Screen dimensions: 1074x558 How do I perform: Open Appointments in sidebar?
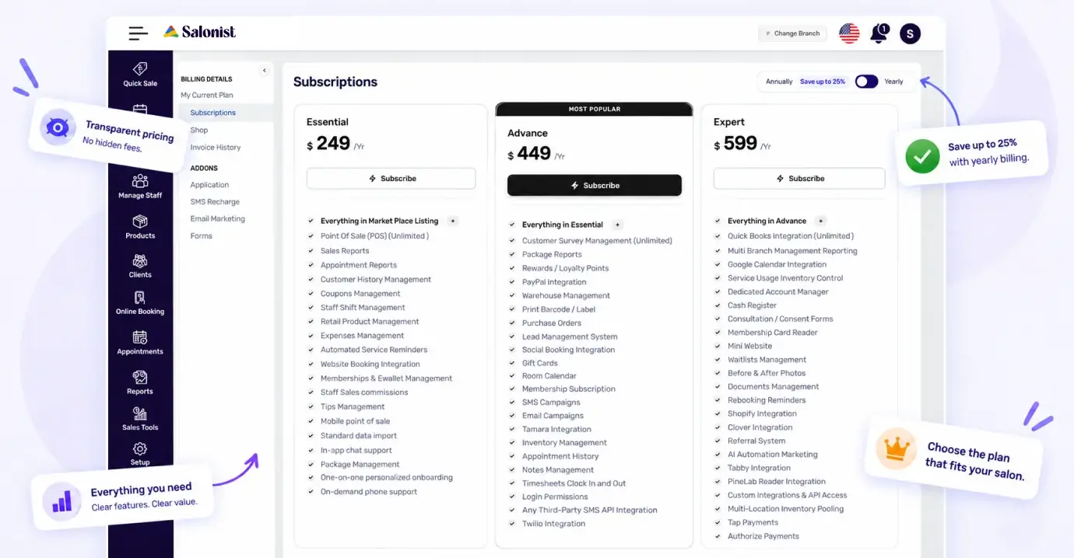click(x=140, y=343)
